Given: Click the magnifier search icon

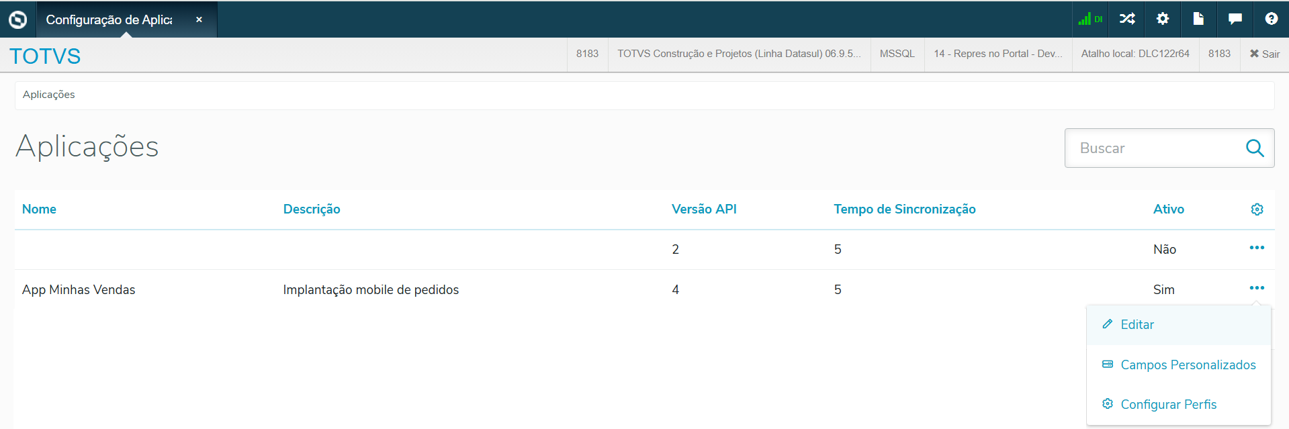Looking at the screenshot, I should (x=1255, y=148).
